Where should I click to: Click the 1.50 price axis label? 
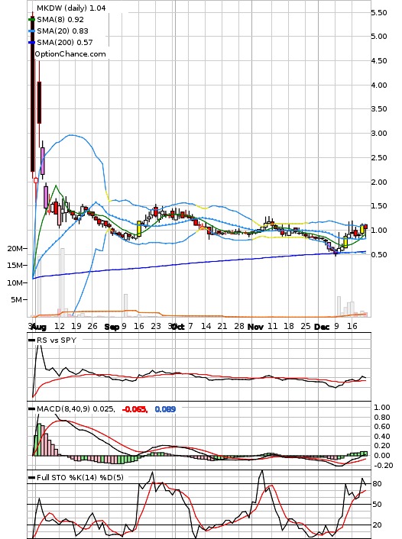pos(379,206)
